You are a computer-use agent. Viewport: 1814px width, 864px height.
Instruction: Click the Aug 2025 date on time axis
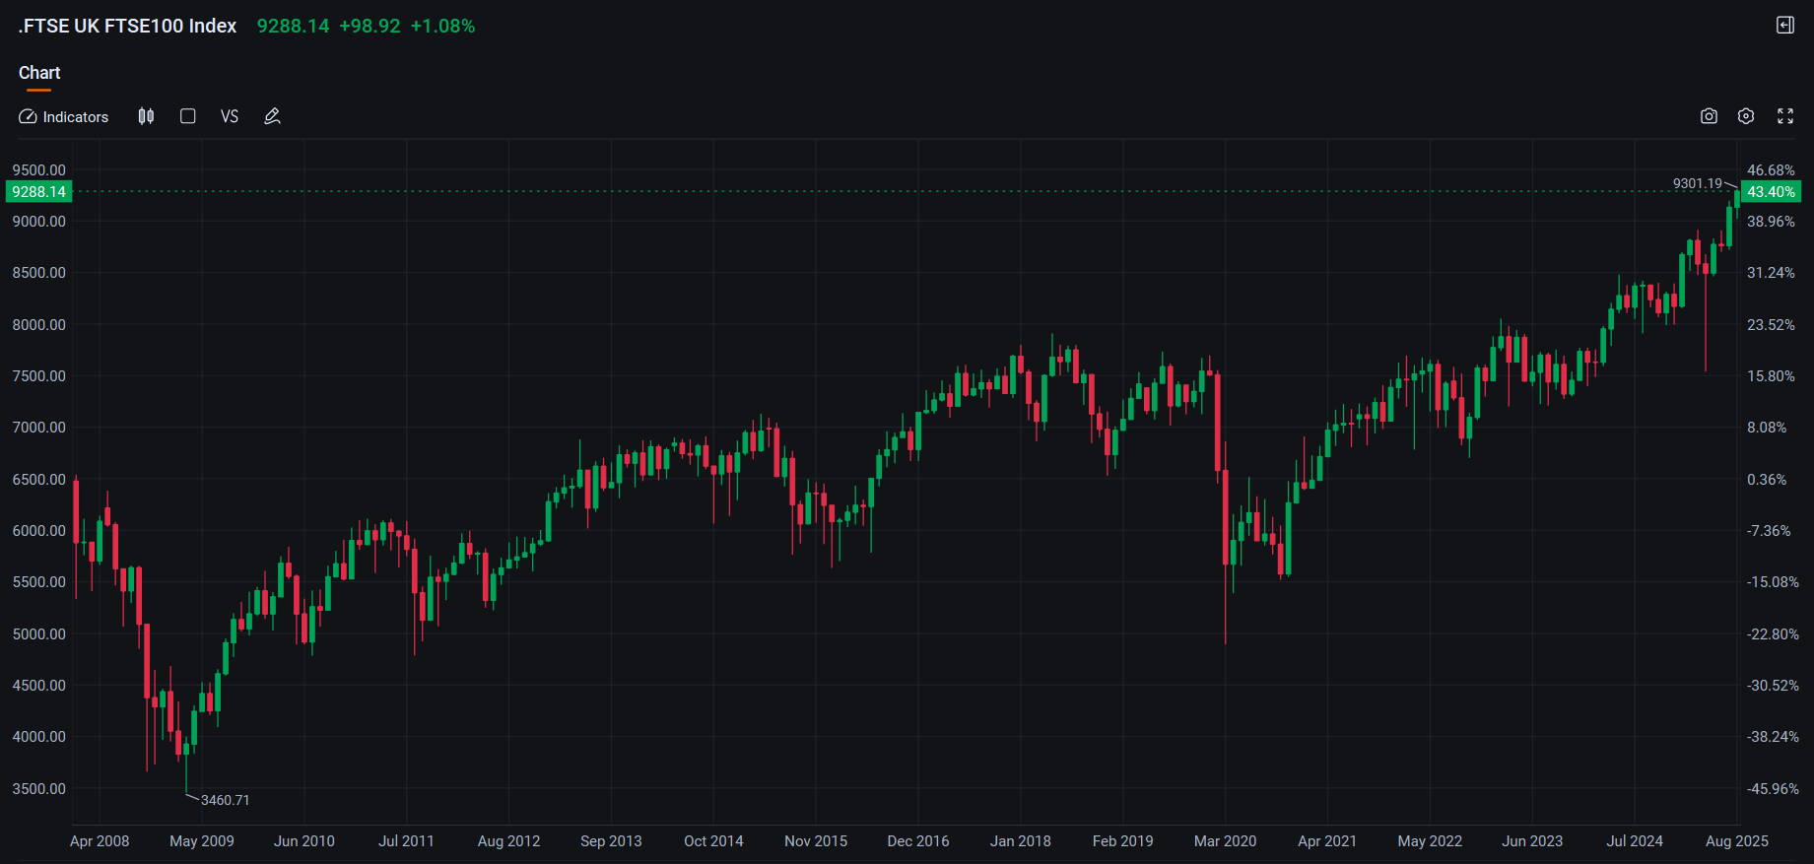(1736, 840)
